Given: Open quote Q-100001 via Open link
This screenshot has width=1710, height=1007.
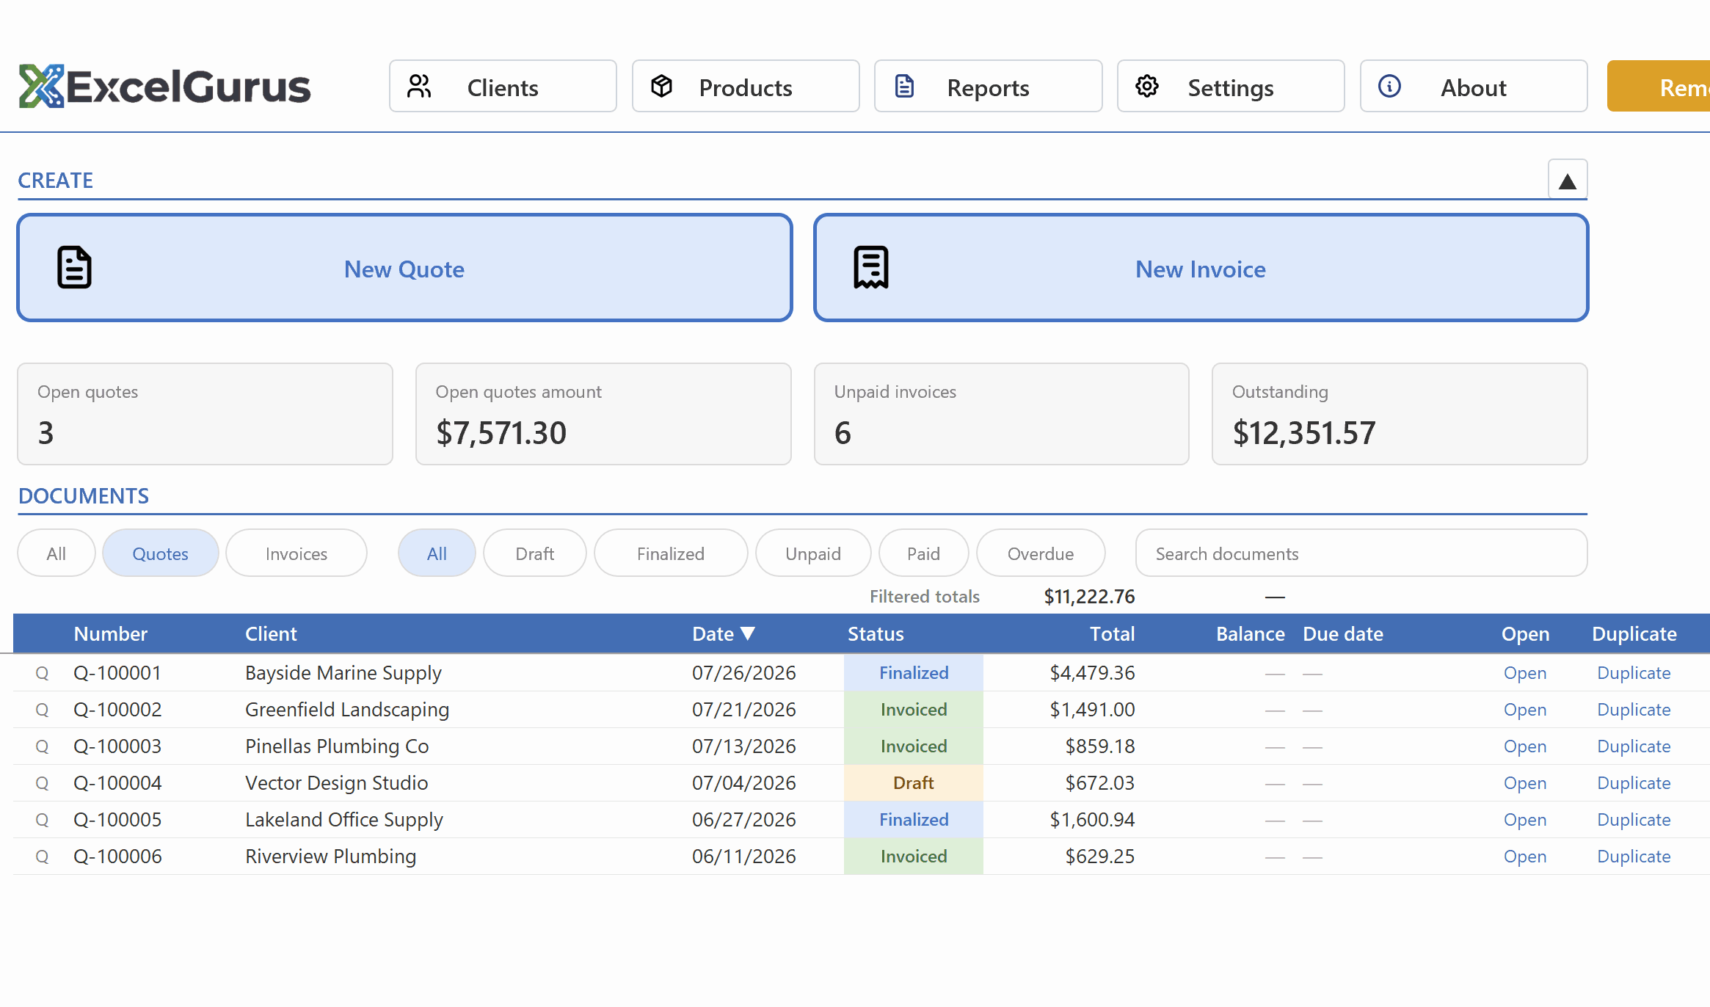Looking at the screenshot, I should coord(1525,673).
